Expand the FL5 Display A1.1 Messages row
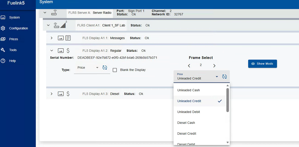The width and height of the screenshot is (299, 147). pyautogui.click(x=52, y=38)
